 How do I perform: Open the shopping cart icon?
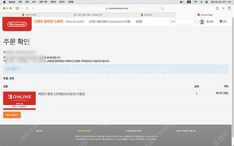click(x=221, y=21)
